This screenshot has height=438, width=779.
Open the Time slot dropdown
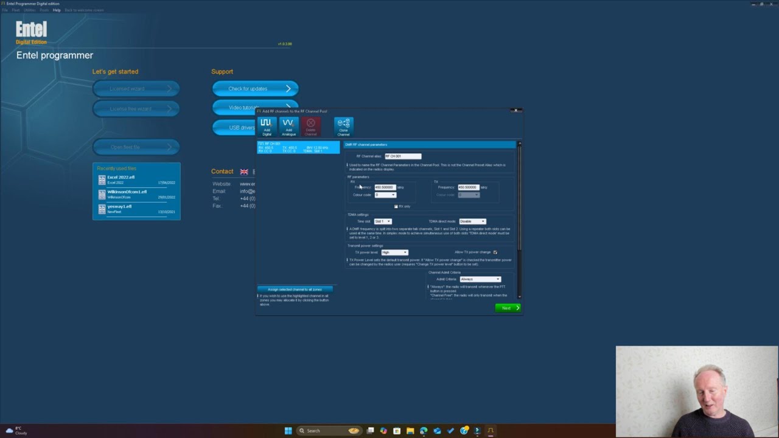click(x=383, y=221)
